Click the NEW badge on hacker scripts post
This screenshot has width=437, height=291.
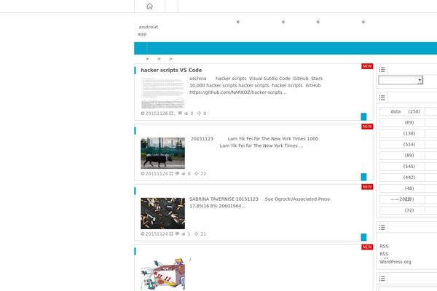367,66
